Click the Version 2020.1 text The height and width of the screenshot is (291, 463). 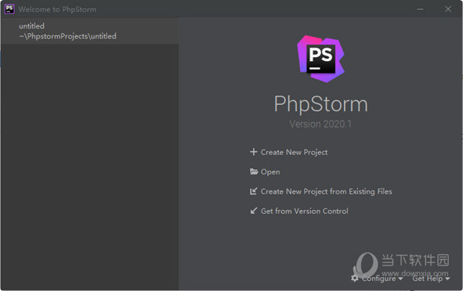[320, 124]
